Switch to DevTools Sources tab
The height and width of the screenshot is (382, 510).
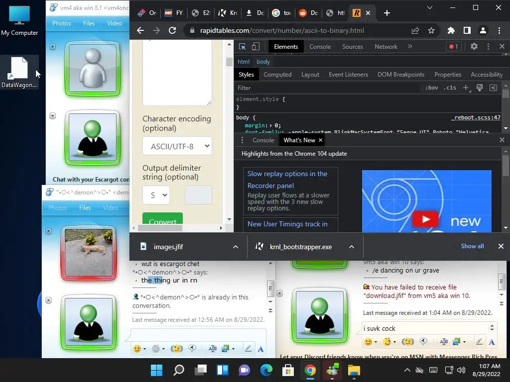(x=352, y=46)
